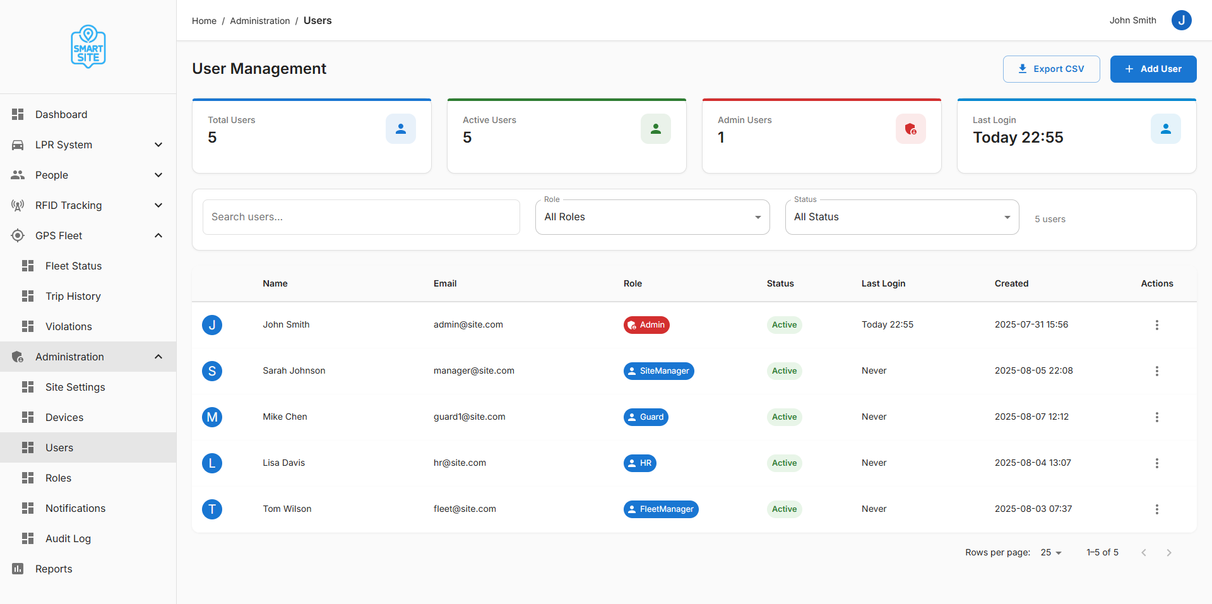Export users as CSV
The width and height of the screenshot is (1212, 604).
[1051, 69]
